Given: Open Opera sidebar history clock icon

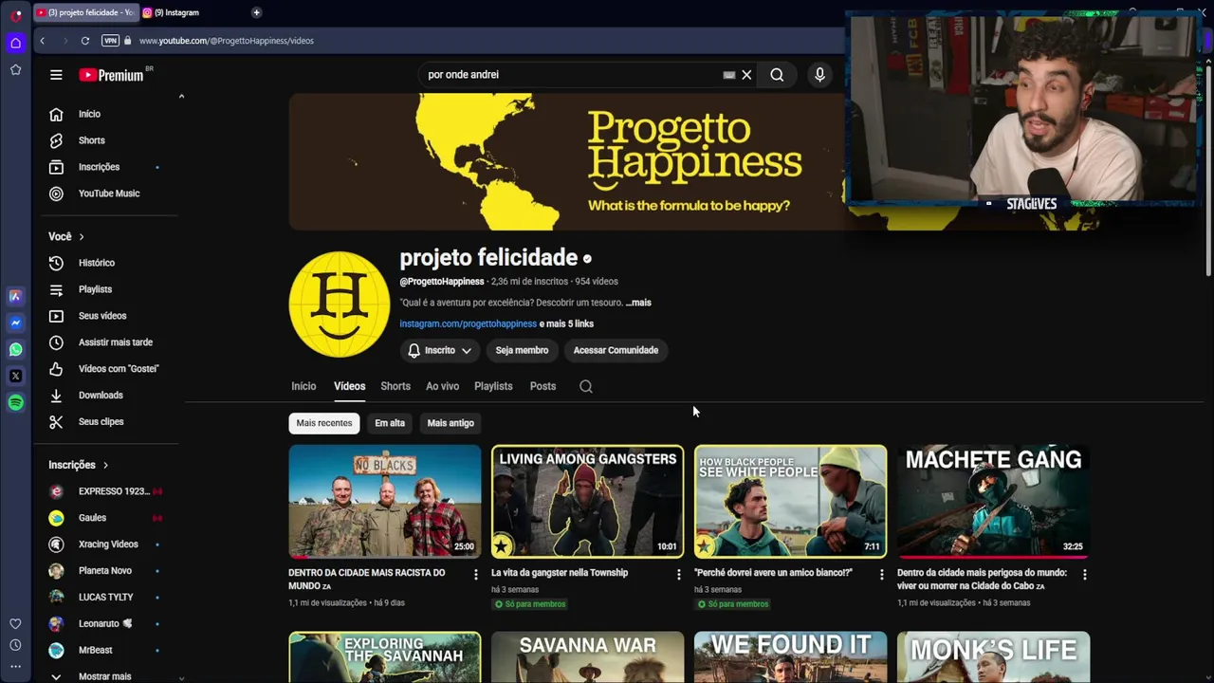Looking at the screenshot, I should [15, 645].
